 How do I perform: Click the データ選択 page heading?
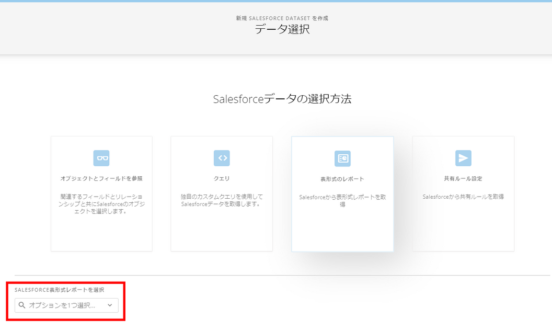click(x=282, y=29)
